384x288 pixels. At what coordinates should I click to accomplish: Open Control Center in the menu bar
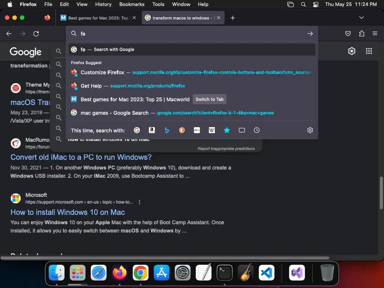316,4
